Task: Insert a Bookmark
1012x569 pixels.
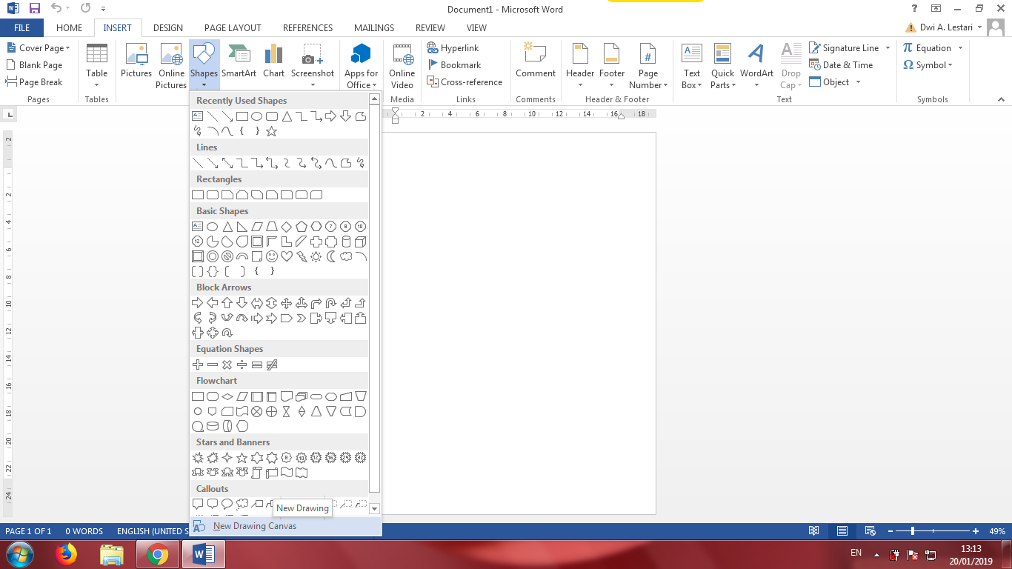Action: point(455,64)
